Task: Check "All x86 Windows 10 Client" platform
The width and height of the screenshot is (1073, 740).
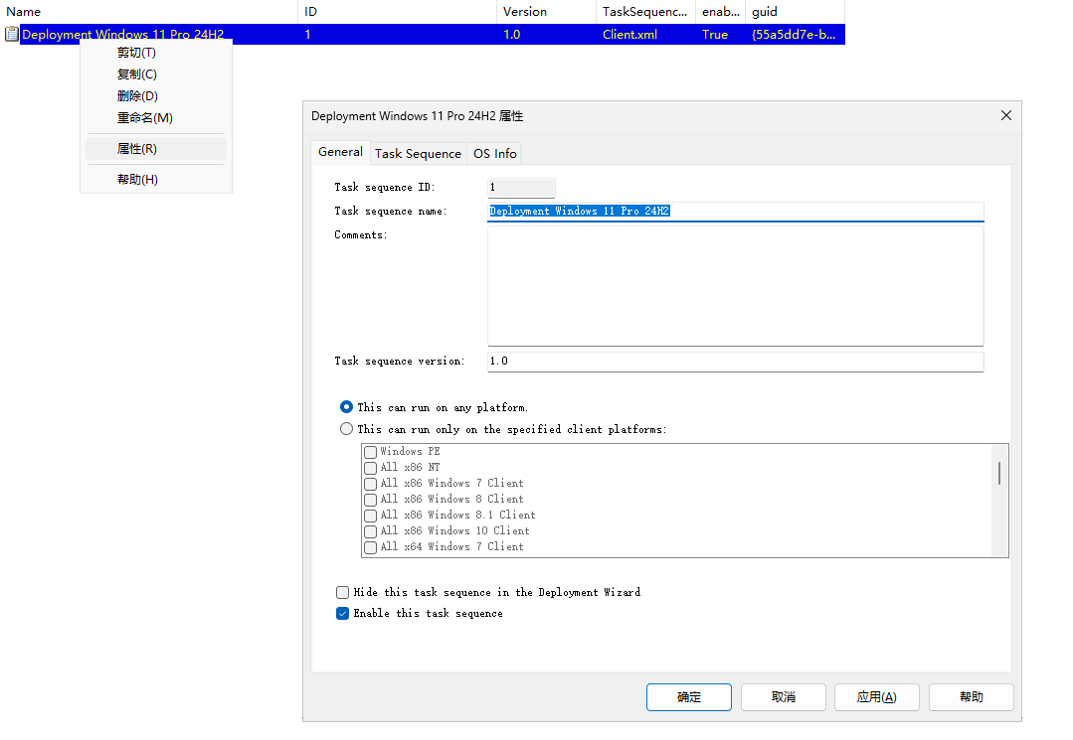Action: click(x=370, y=530)
